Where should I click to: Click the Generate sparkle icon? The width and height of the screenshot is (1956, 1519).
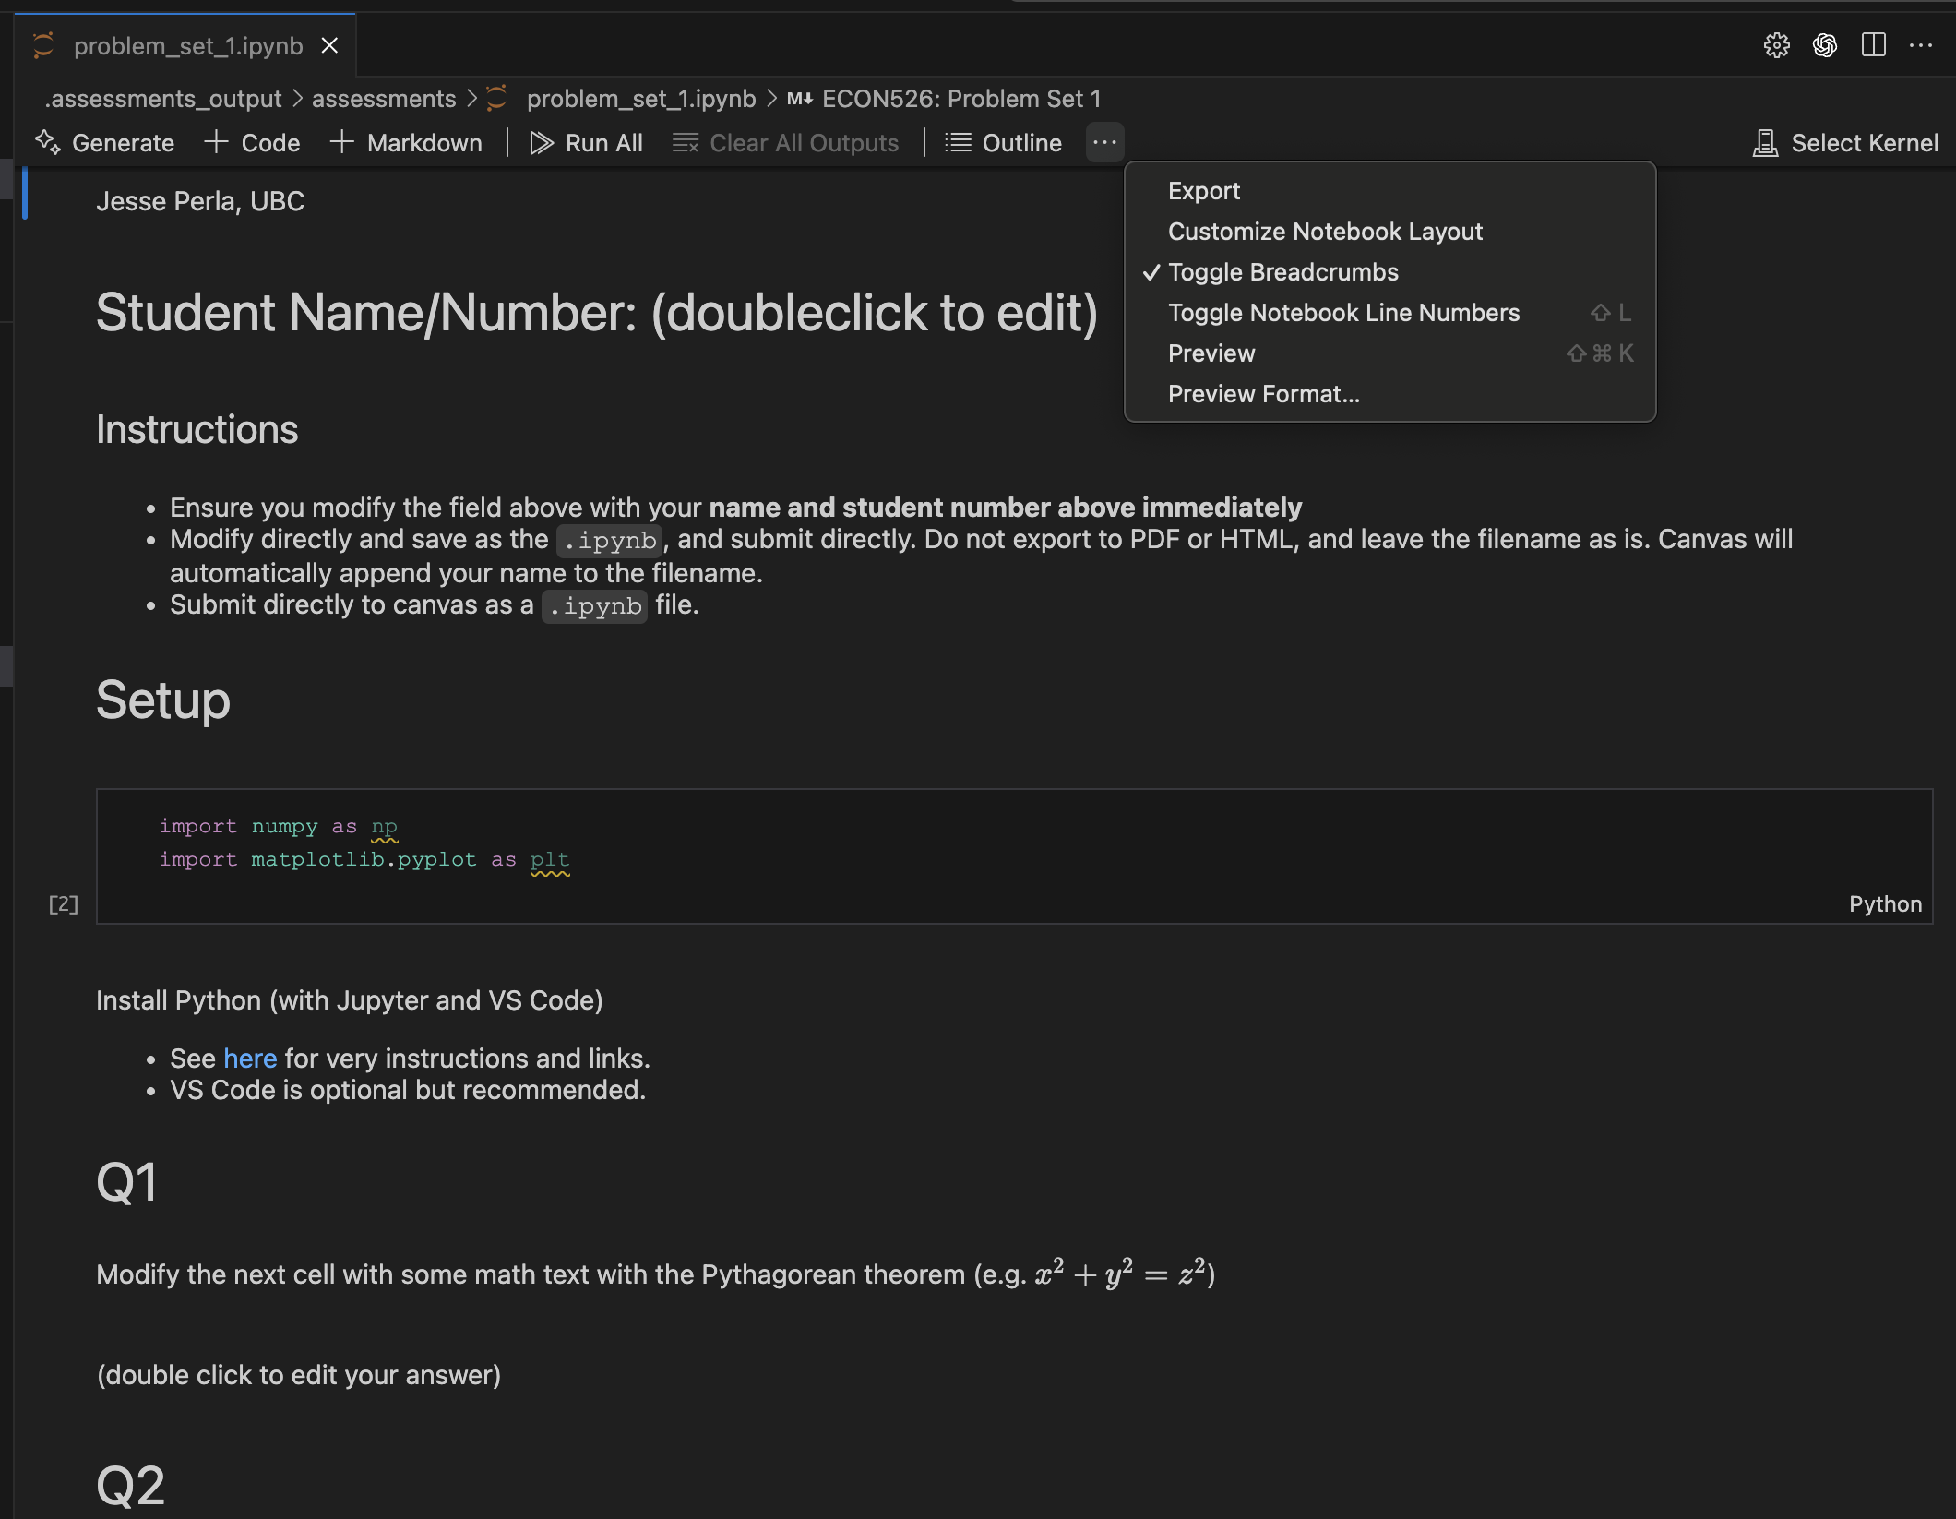(48, 143)
